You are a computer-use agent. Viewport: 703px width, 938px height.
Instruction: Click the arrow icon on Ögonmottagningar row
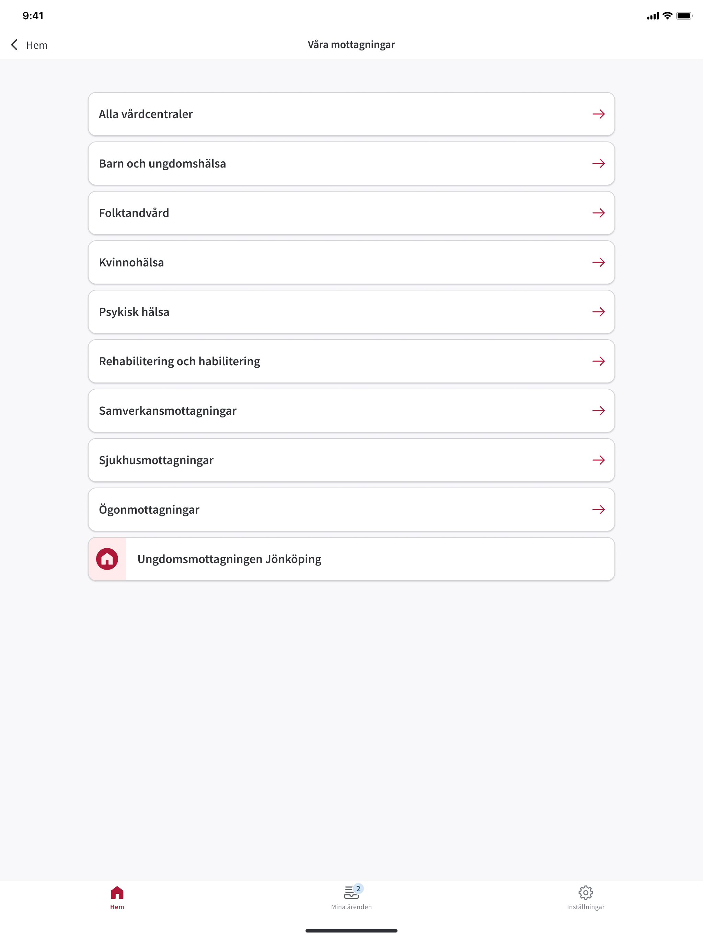click(x=598, y=509)
